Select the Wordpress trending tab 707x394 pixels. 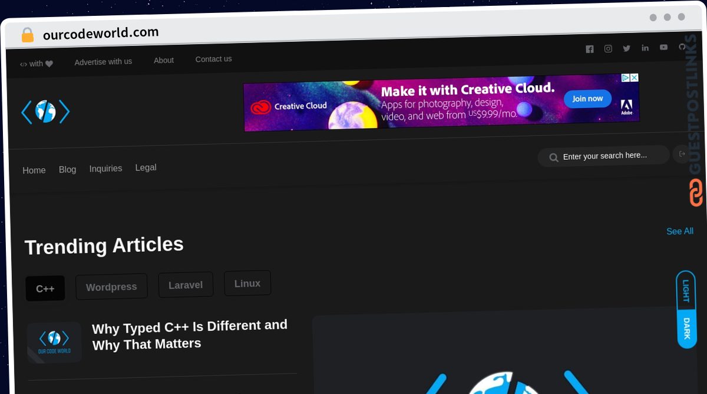(111, 287)
